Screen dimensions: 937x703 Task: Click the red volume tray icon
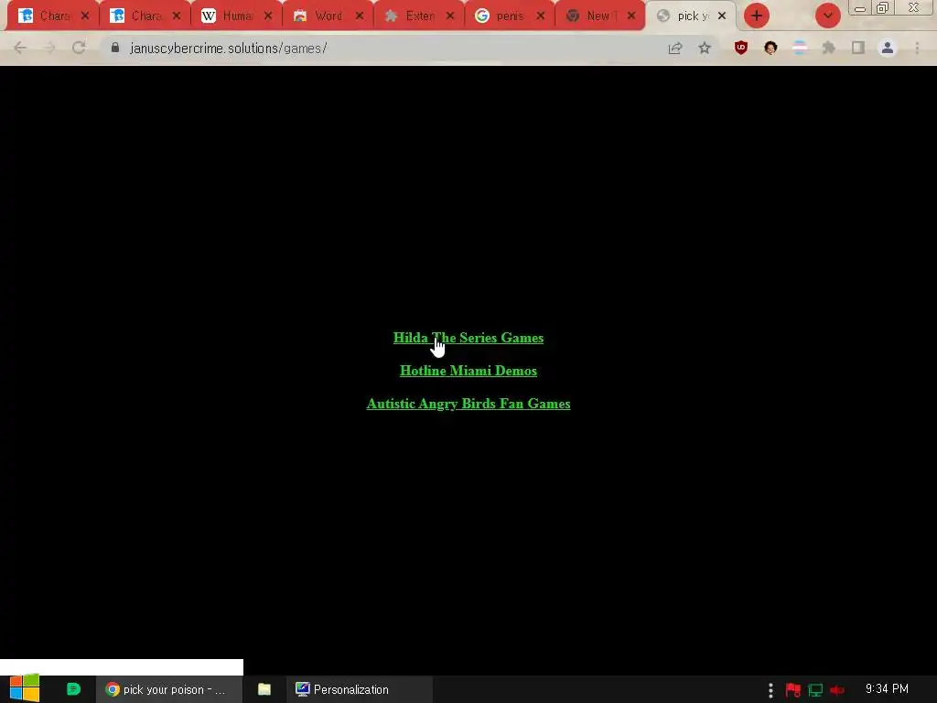837,690
